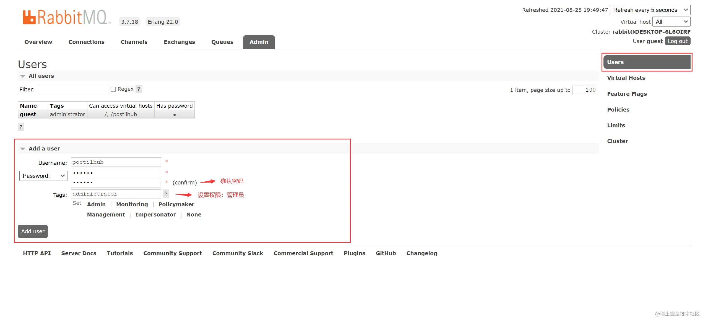
Task: Click the Erlang 22.0 label
Action: coord(163,22)
